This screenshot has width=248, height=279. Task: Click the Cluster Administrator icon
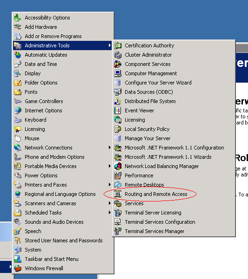118,55
